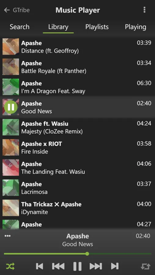Rewind the current track
Screen dimensions: 155x275
58,266
